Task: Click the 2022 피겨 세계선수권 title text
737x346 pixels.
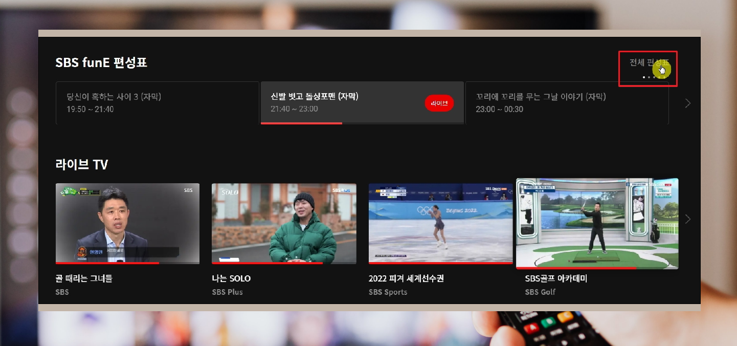Action: [x=407, y=279]
